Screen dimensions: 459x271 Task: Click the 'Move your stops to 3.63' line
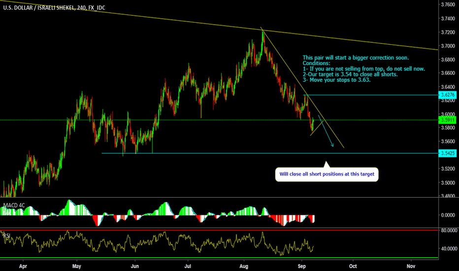coord(337,80)
